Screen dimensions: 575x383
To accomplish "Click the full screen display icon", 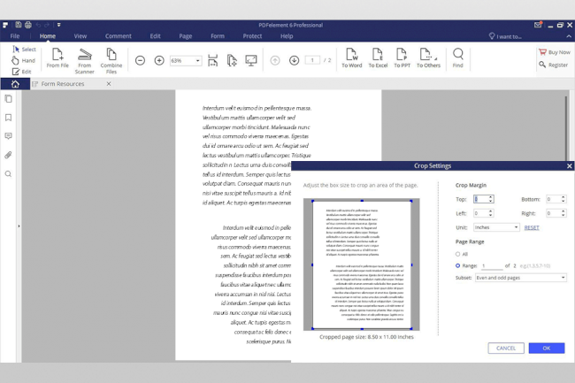I will pyautogui.click(x=251, y=60).
